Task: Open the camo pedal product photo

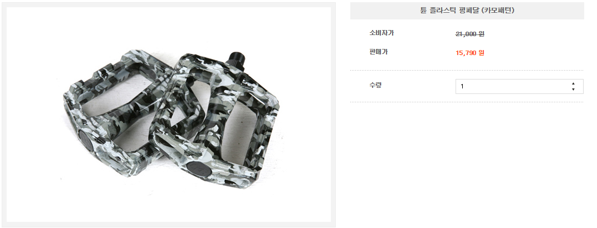Action: (169, 115)
